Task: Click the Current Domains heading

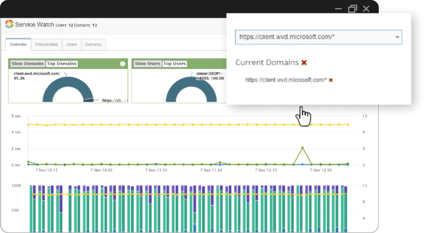Action: (267, 63)
